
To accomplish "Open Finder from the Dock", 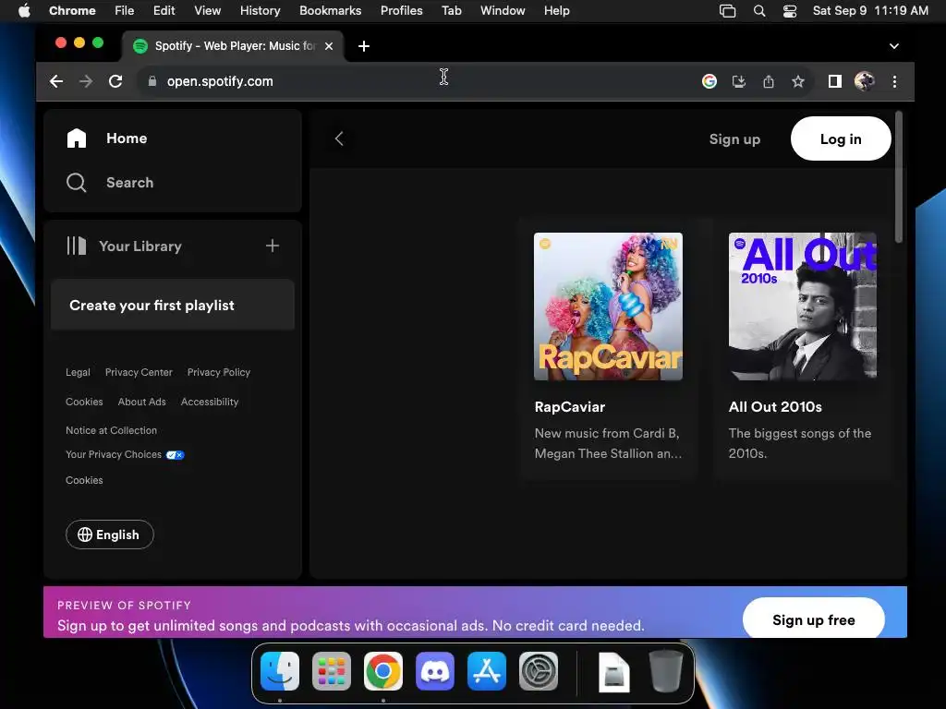I will tap(280, 671).
